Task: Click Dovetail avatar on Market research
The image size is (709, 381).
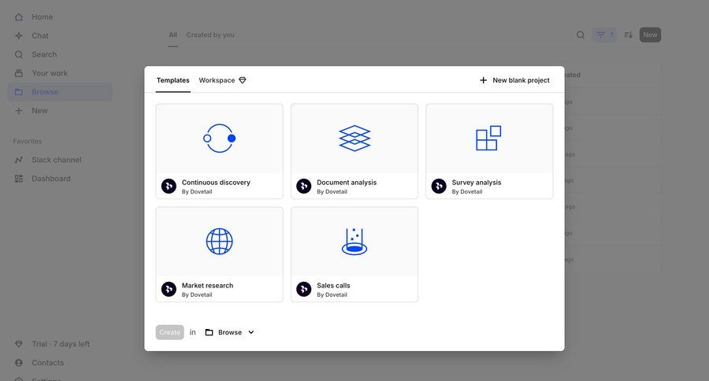Action: click(x=169, y=289)
